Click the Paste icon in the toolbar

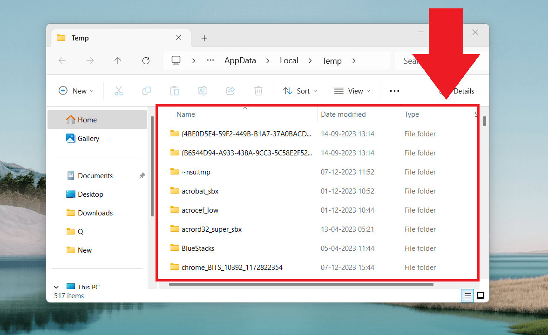(175, 91)
